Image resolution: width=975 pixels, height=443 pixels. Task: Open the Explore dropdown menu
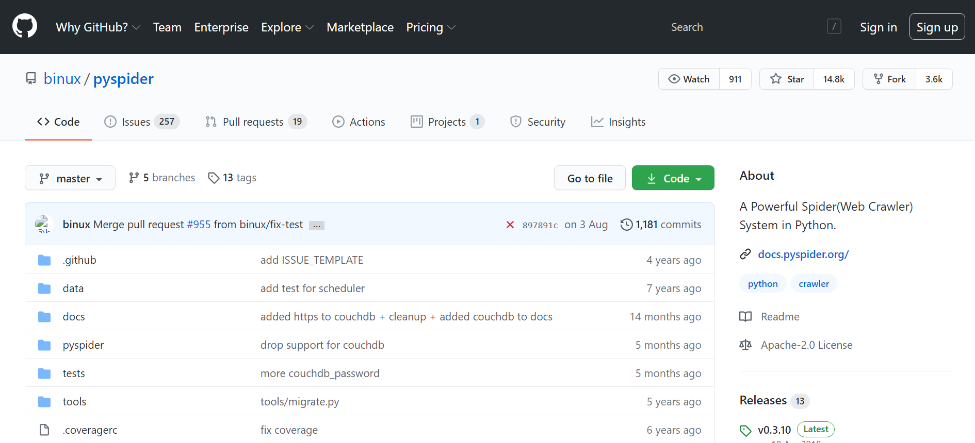pyautogui.click(x=287, y=27)
